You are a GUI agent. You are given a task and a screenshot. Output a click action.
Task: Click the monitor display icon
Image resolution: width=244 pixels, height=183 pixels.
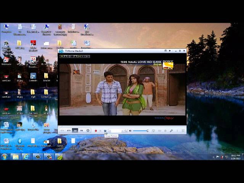153,131
